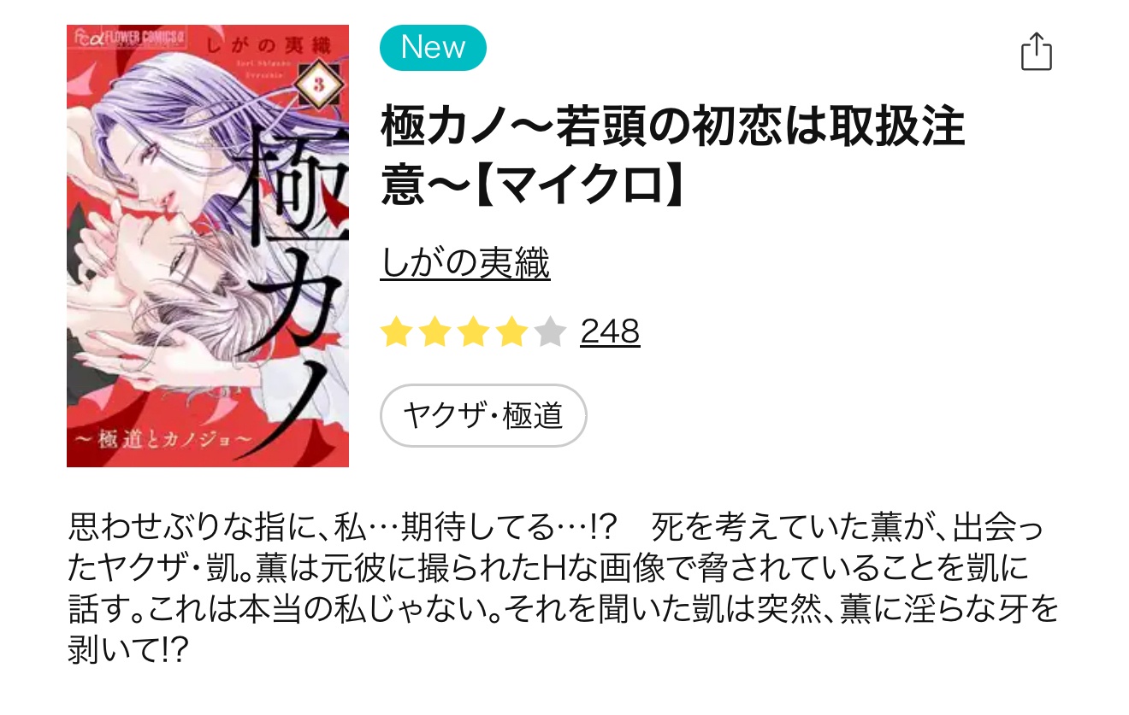The image size is (1129, 715).
Task: Open author page しがの夷織
Action: point(465,263)
